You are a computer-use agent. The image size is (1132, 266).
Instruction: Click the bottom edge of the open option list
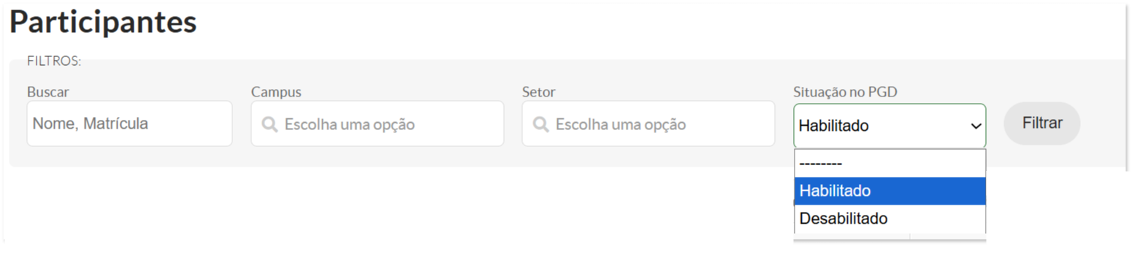pos(890,237)
